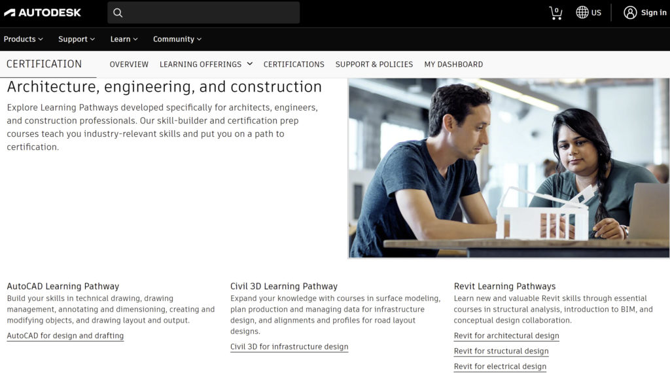Select the US region label
The width and height of the screenshot is (670, 373).
[x=596, y=12]
